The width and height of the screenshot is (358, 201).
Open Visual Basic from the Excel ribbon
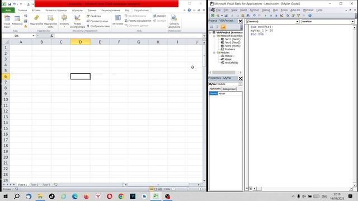[x=7, y=22]
